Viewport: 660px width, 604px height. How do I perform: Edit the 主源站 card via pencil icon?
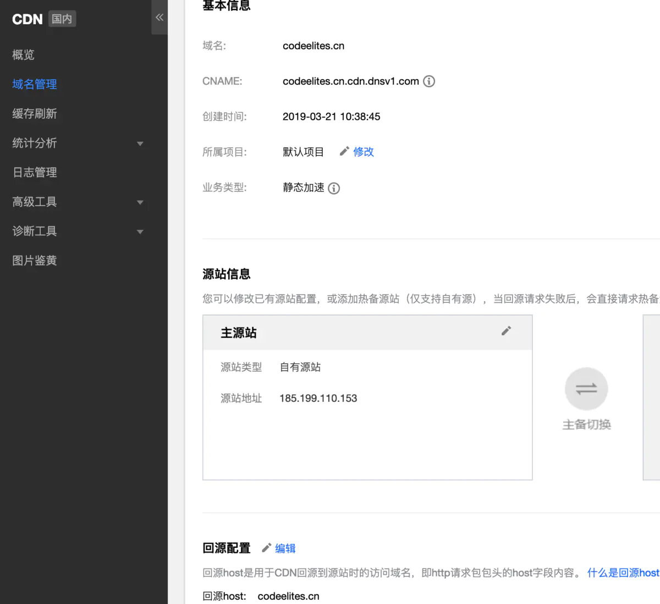(506, 331)
